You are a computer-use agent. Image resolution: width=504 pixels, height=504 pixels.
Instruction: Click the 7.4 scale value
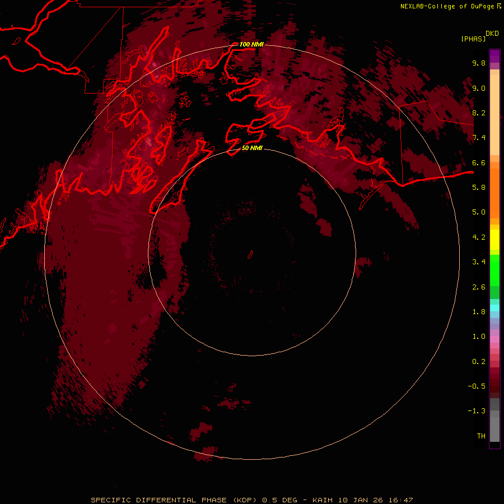(479, 138)
